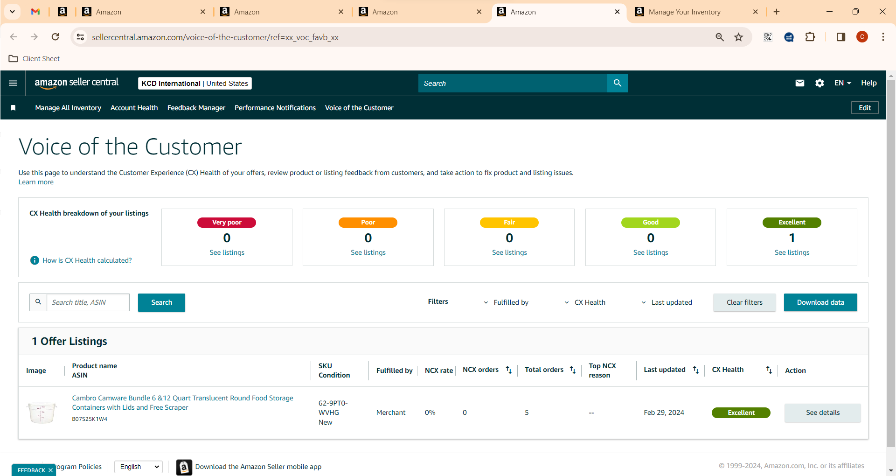896x476 pixels.
Task: Click the Download data button
Action: point(820,302)
